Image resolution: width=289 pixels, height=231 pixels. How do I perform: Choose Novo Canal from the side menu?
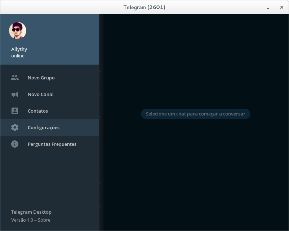[x=50, y=94]
